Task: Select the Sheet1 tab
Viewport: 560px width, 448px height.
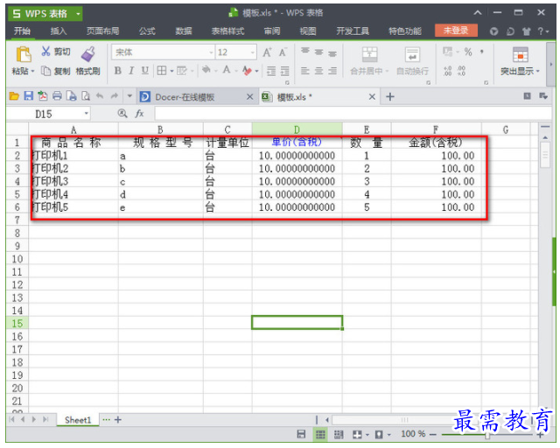Action: [78, 420]
